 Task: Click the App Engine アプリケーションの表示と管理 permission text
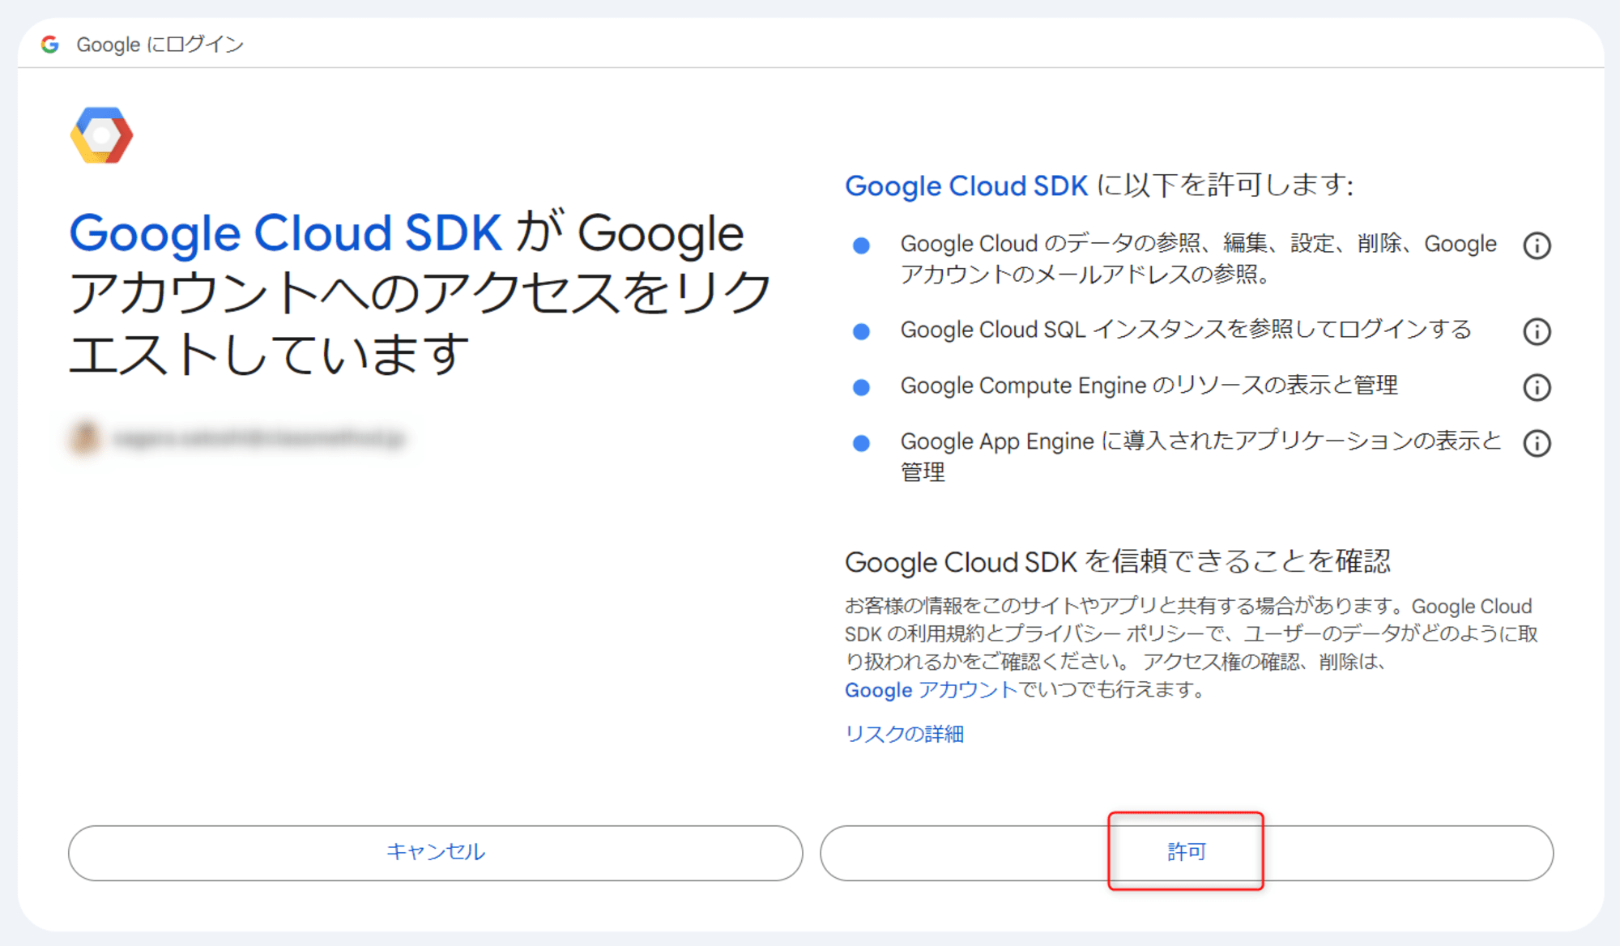[x=1201, y=456]
